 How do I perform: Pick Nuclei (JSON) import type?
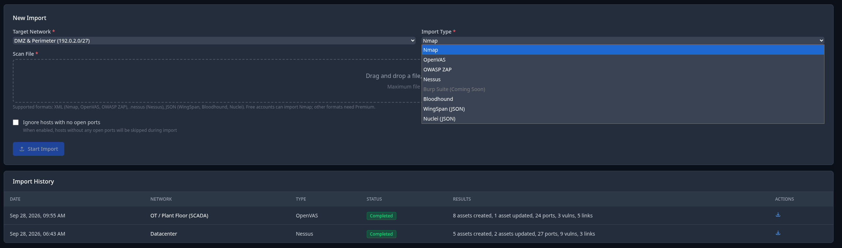[x=623, y=119]
